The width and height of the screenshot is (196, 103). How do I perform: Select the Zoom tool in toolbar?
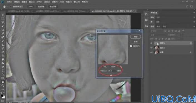point(3,86)
